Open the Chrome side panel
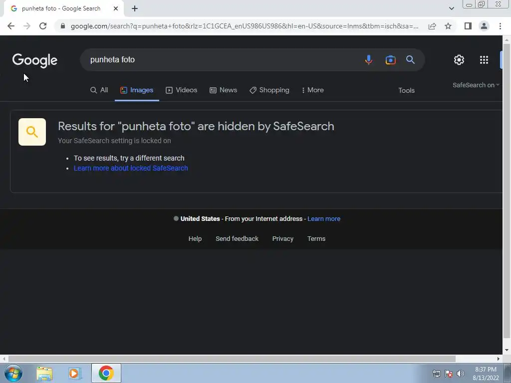The height and width of the screenshot is (383, 511). pos(468,26)
